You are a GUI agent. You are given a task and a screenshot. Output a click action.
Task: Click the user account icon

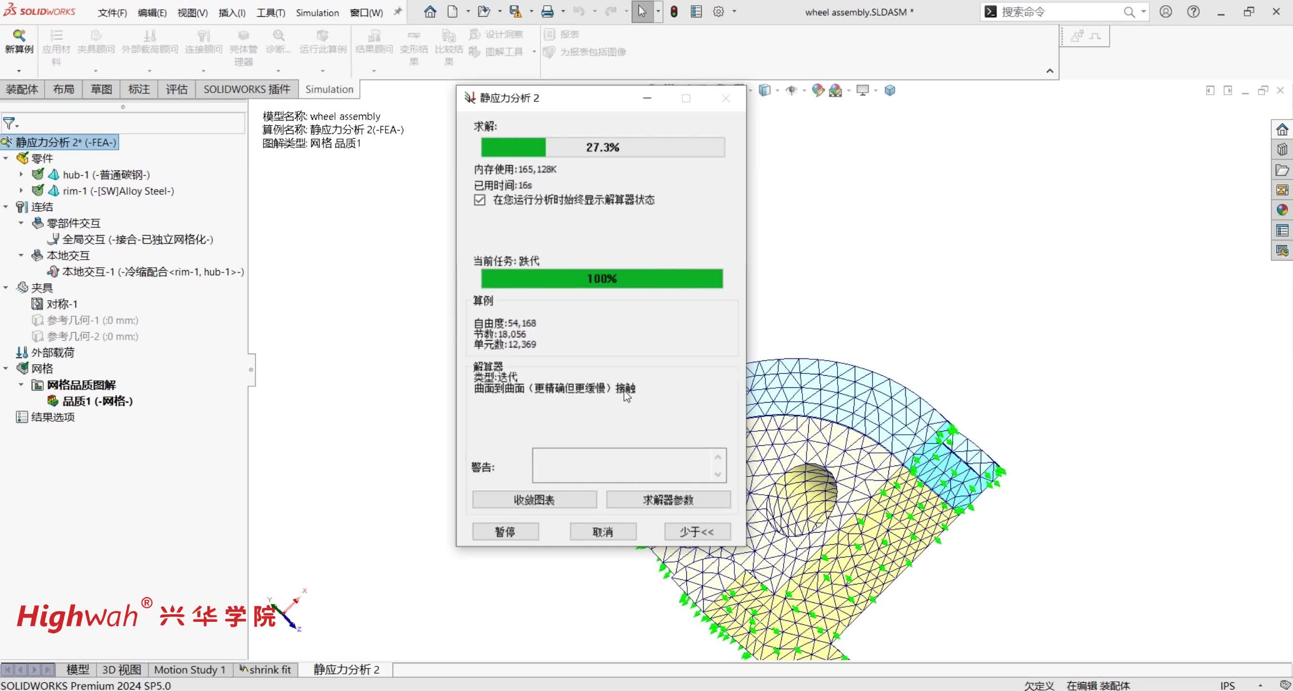coord(1165,12)
